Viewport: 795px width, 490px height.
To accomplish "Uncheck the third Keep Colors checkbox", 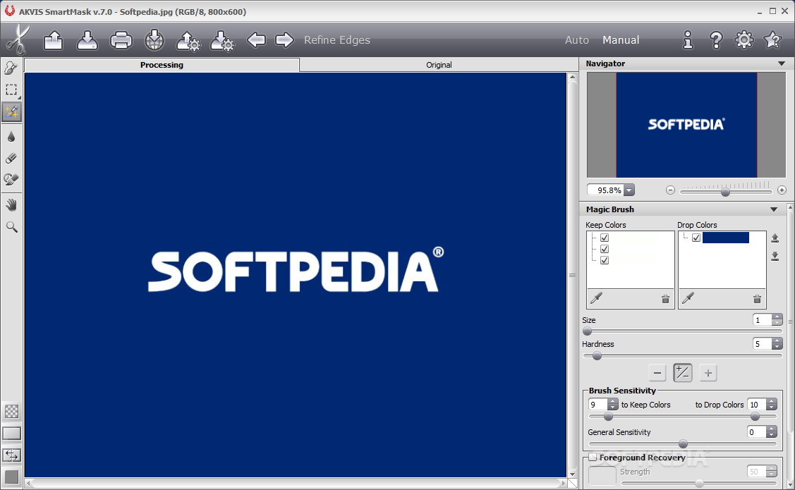I will (x=605, y=260).
